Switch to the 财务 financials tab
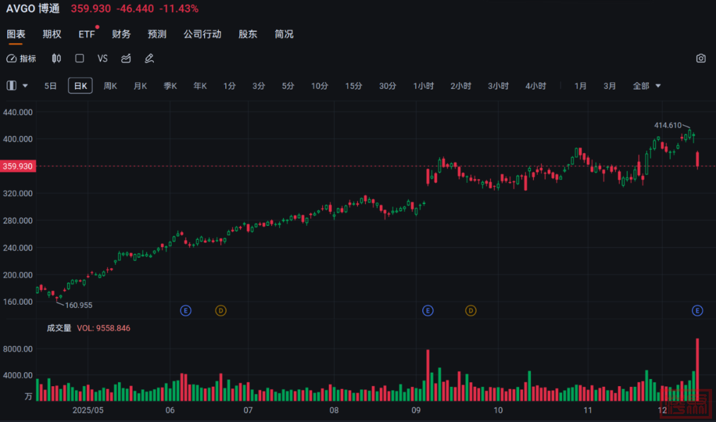716x422 pixels. click(x=121, y=34)
